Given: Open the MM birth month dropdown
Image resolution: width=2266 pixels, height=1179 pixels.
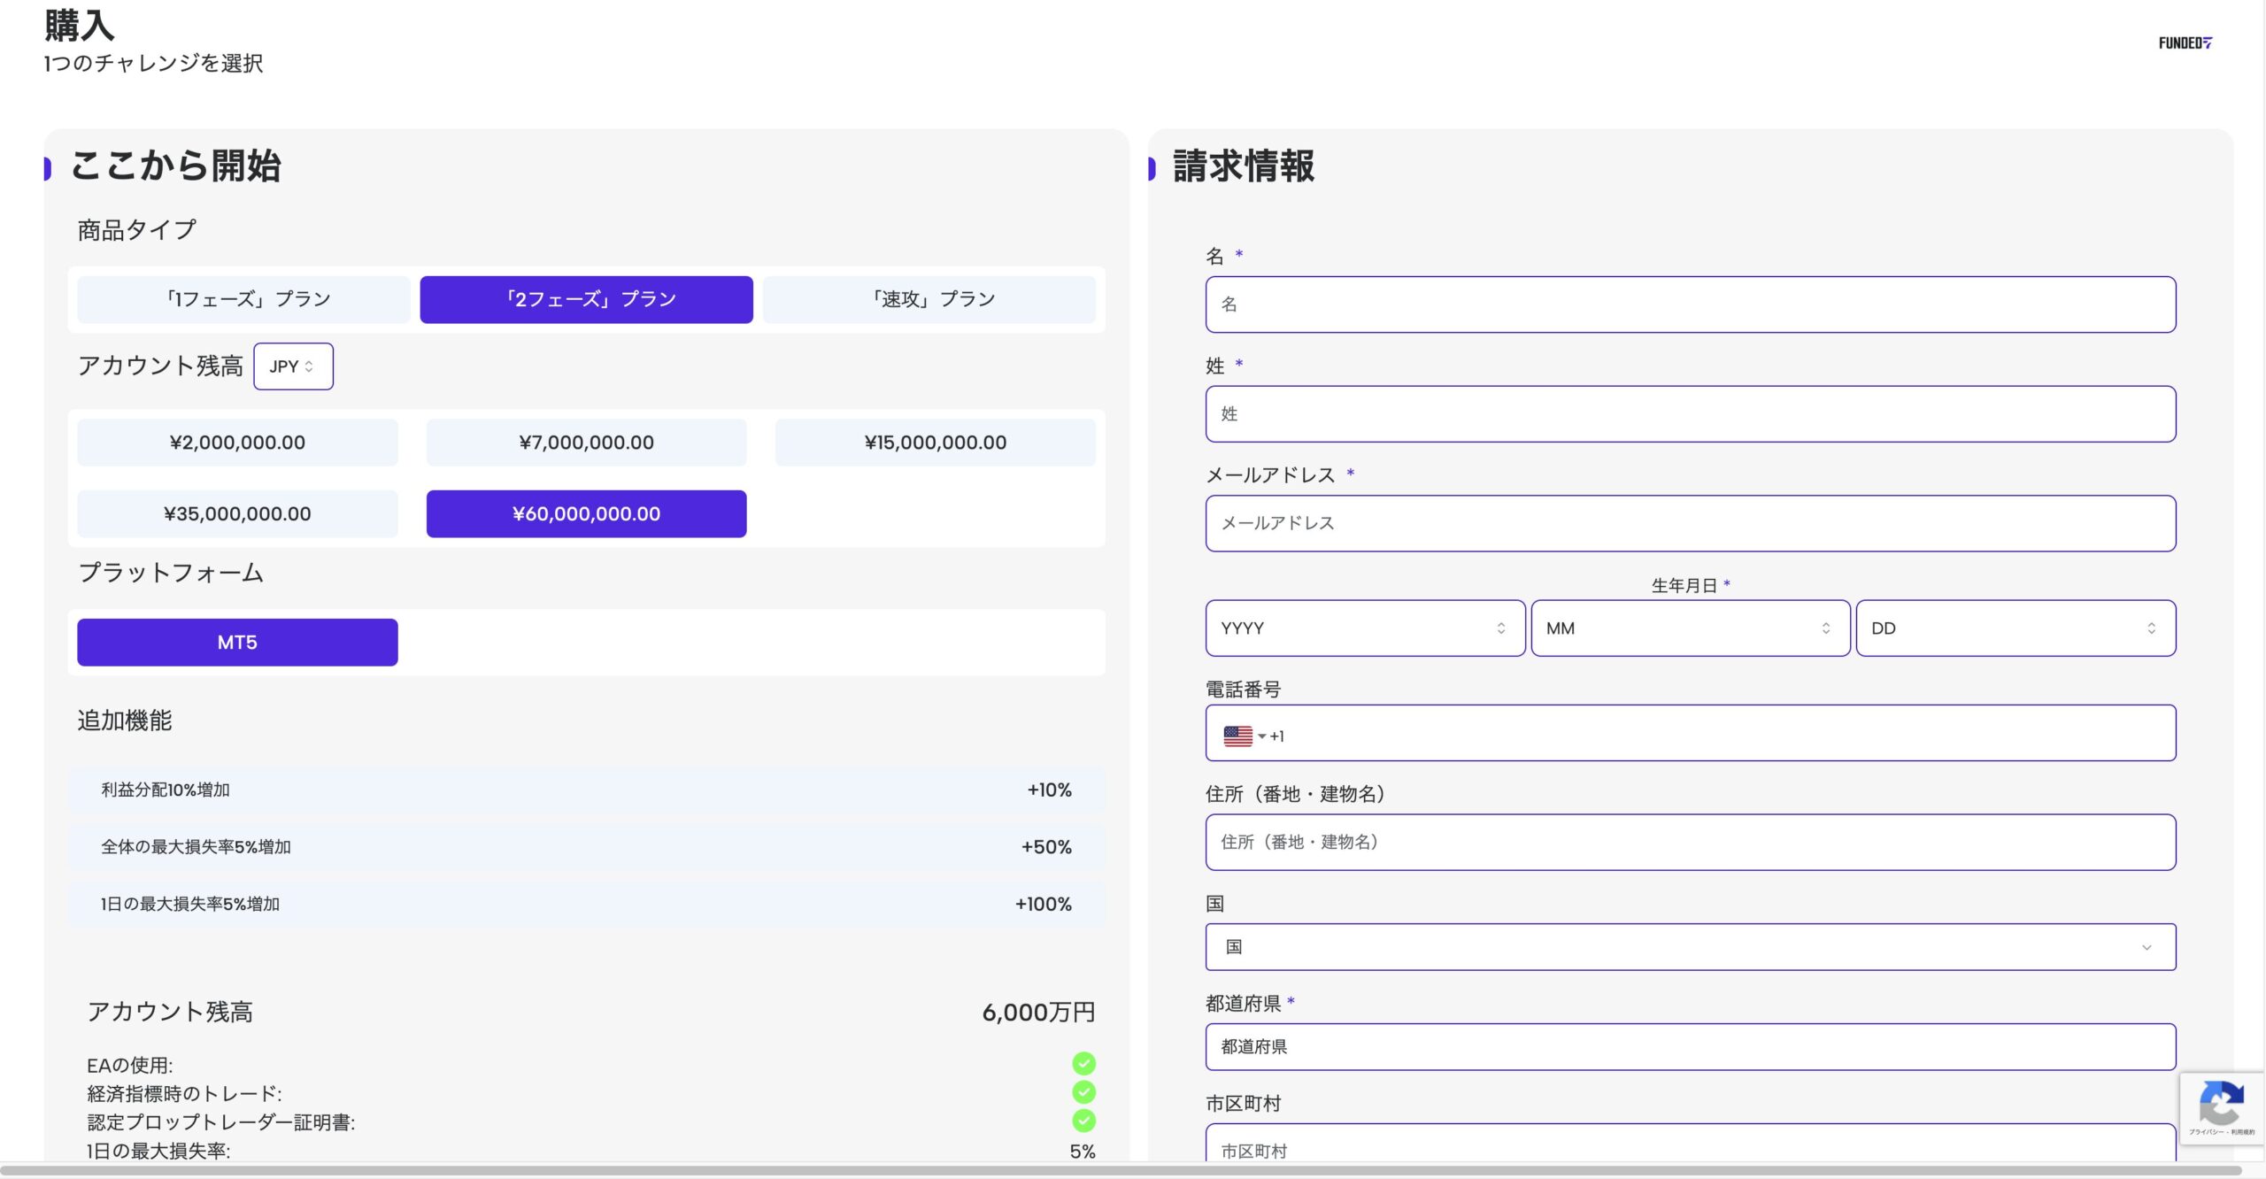Looking at the screenshot, I should [1690, 628].
